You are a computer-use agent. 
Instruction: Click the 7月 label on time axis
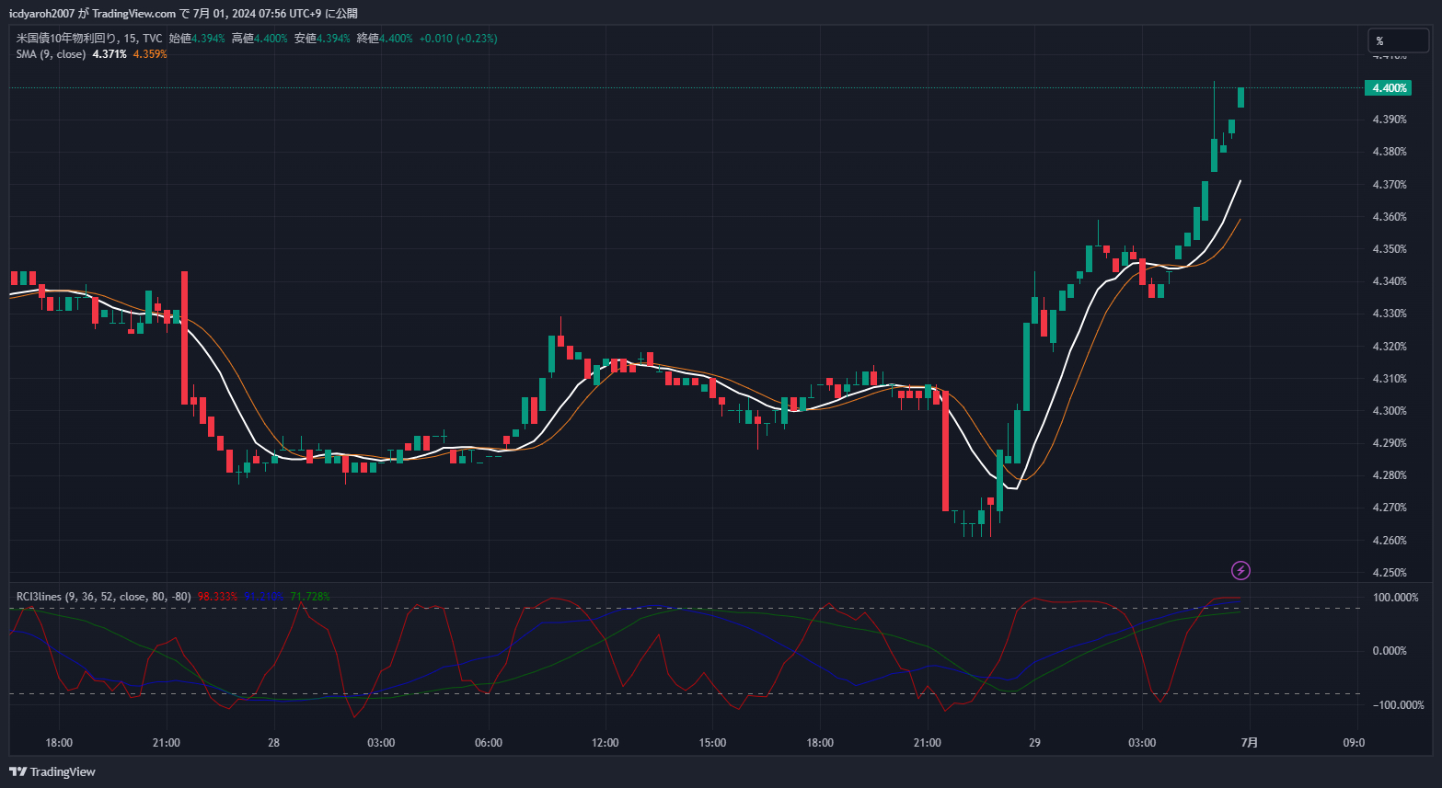click(x=1249, y=743)
